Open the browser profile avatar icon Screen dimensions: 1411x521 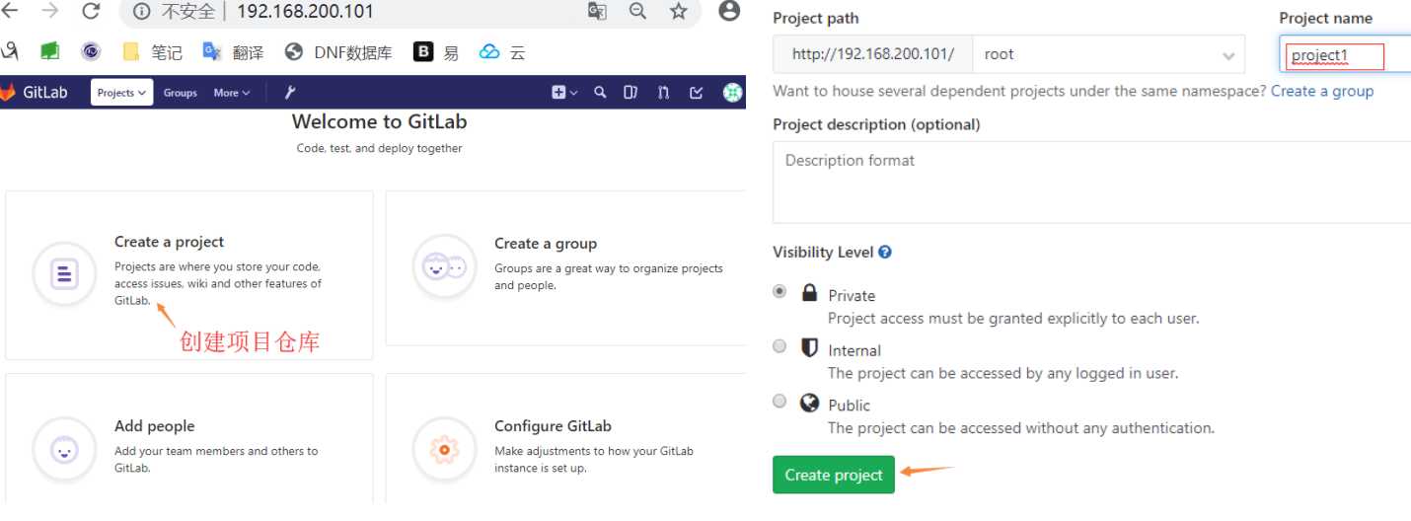point(729,12)
